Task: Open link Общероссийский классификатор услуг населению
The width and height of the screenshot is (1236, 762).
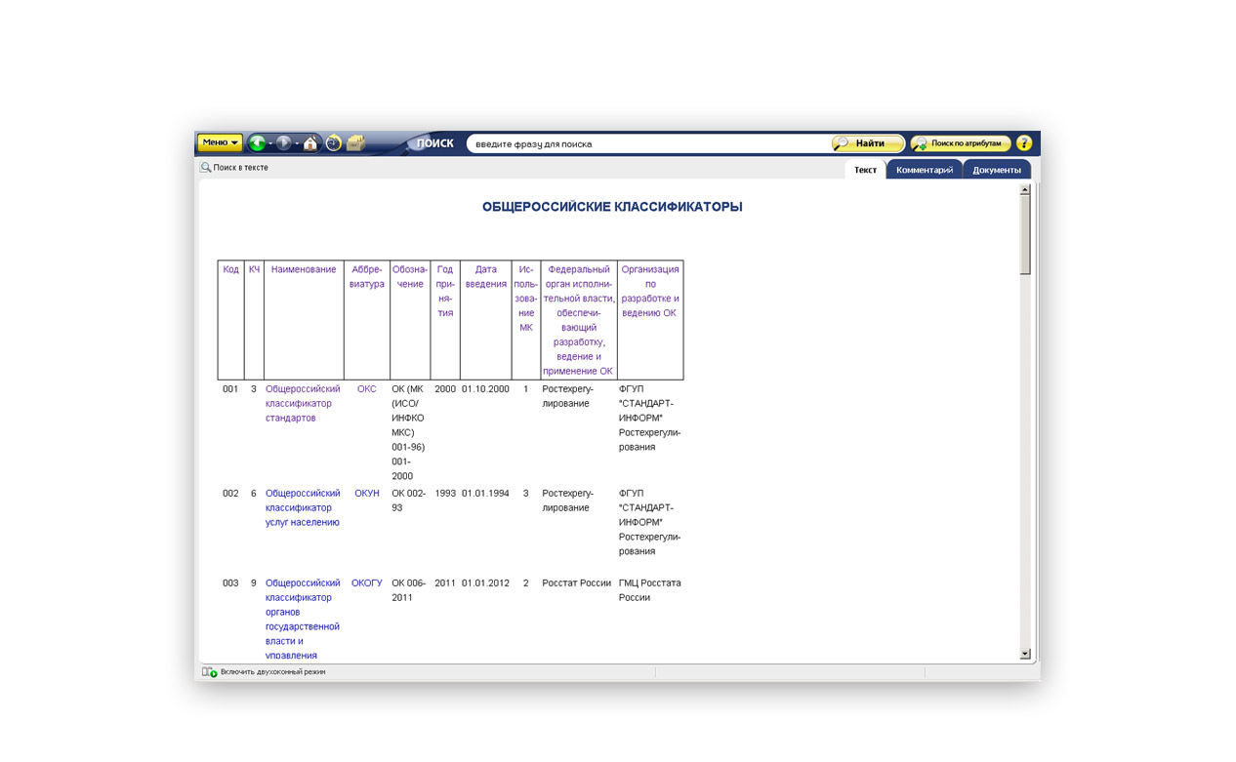Action: point(303,507)
